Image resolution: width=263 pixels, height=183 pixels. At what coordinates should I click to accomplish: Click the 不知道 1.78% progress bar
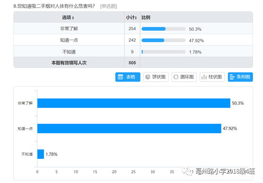coord(164,52)
